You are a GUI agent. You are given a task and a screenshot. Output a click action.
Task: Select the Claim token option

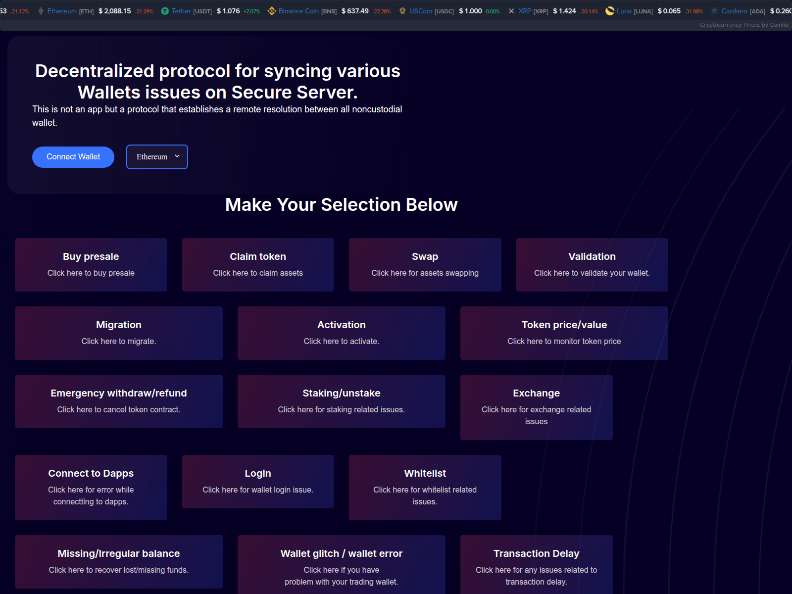tap(258, 264)
